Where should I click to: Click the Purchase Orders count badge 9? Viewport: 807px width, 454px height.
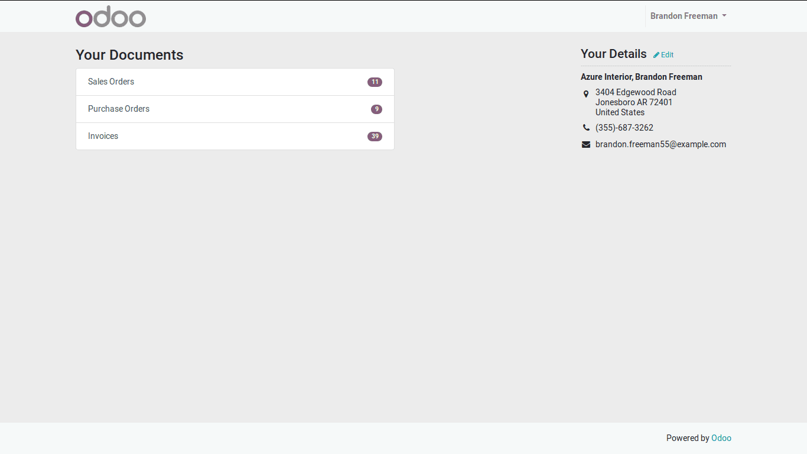pos(376,109)
